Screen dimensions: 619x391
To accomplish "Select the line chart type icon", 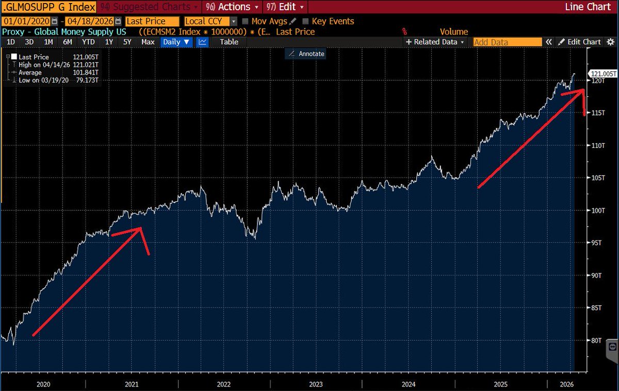I will click(x=203, y=42).
